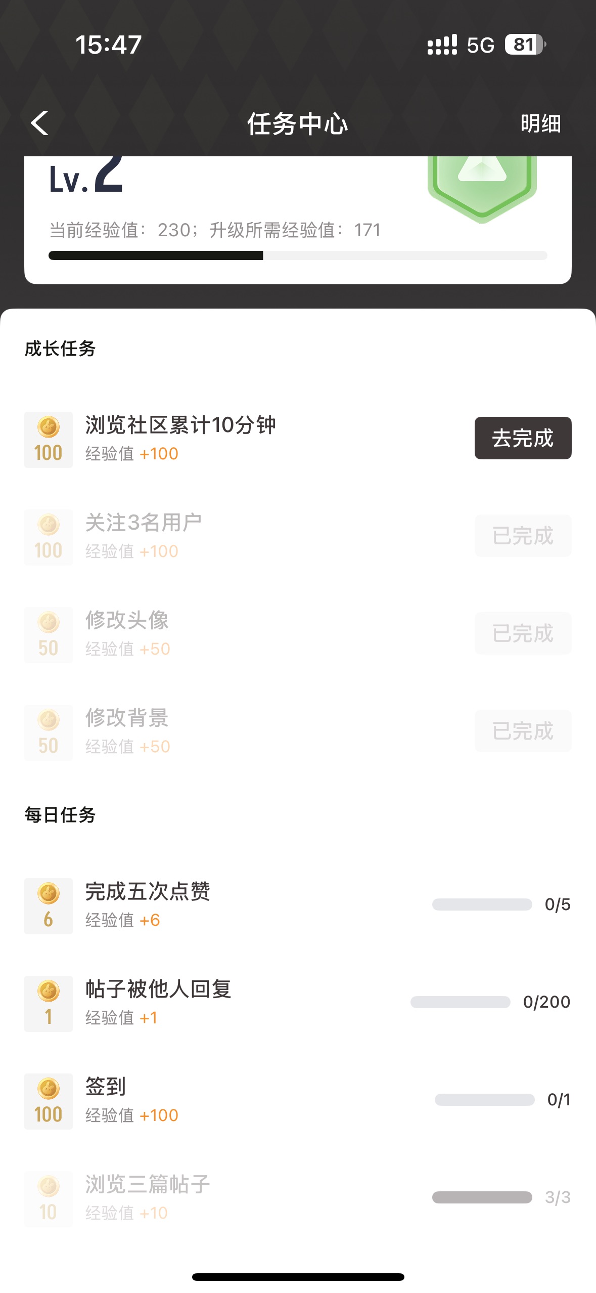Open the 明细 details link

tap(540, 123)
